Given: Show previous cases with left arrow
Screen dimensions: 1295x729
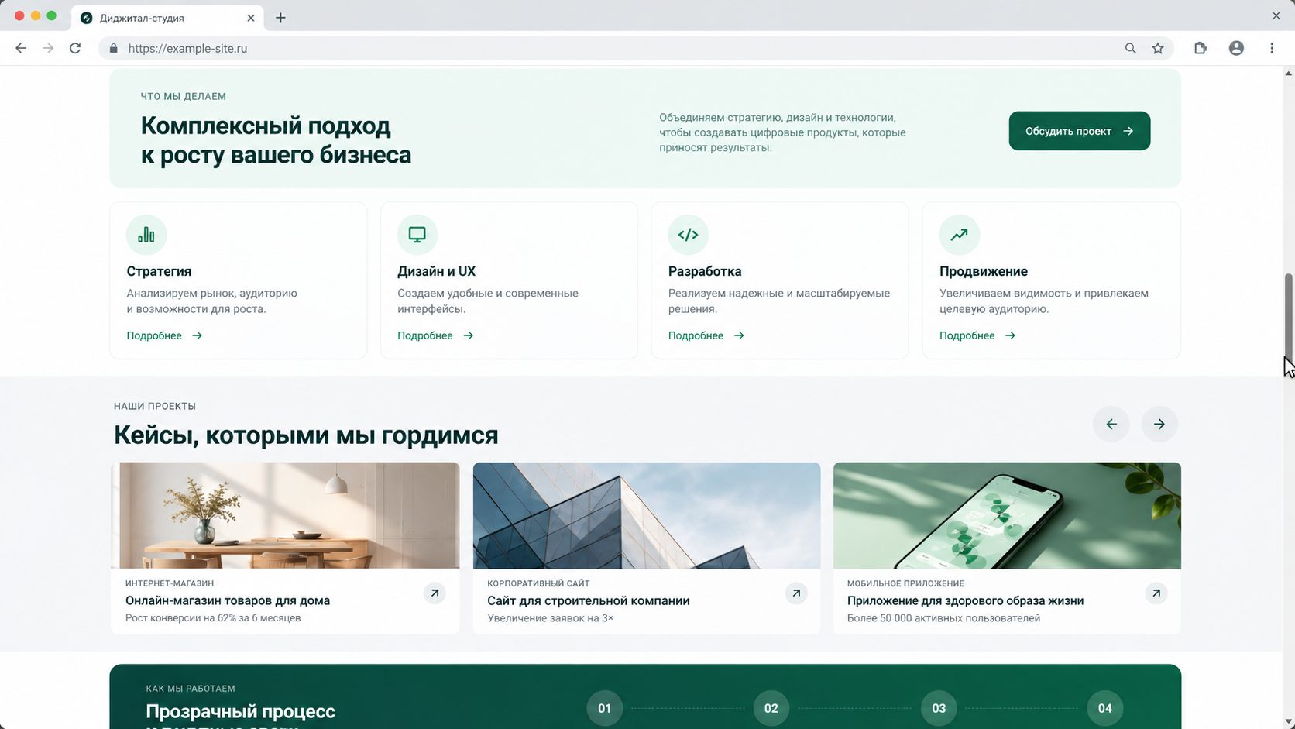Looking at the screenshot, I should click(1111, 424).
